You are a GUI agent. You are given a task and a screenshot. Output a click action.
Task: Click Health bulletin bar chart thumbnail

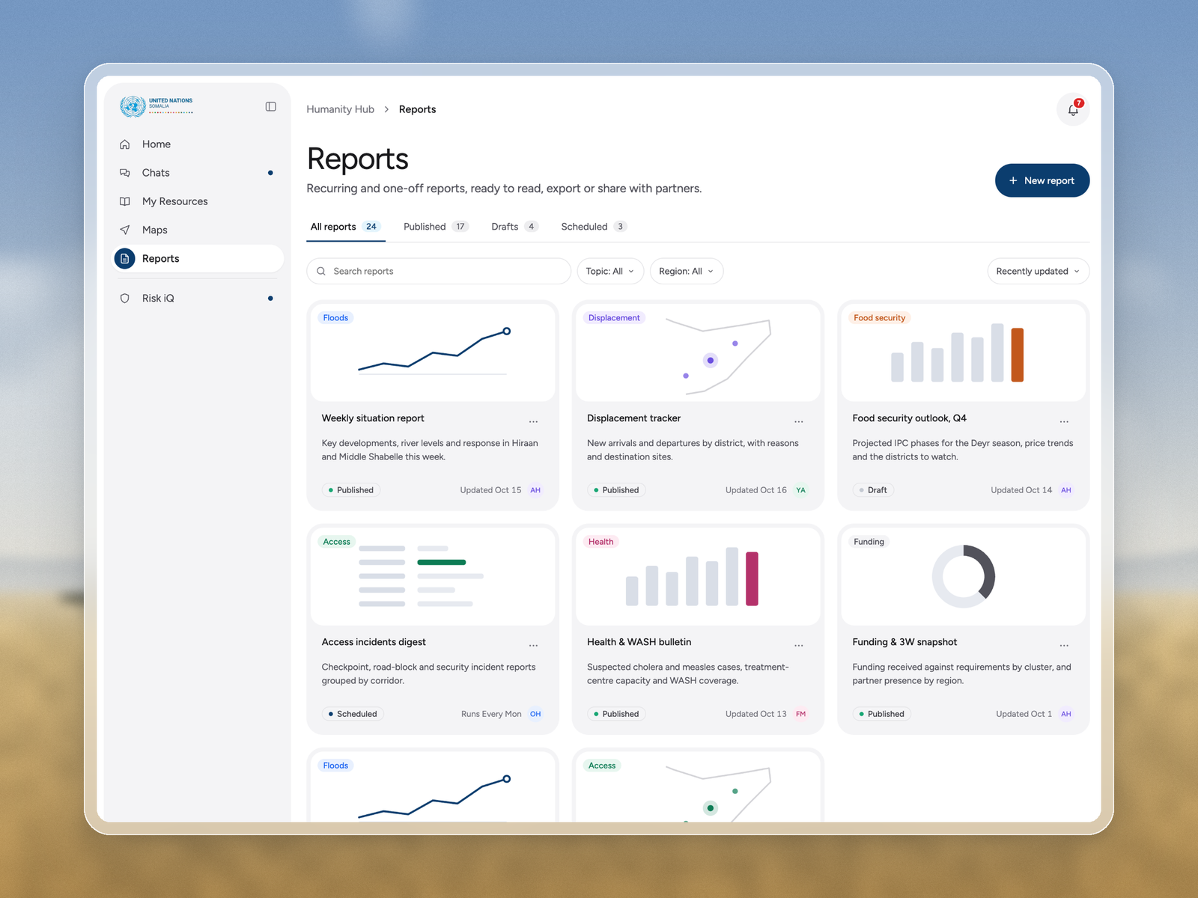point(698,575)
